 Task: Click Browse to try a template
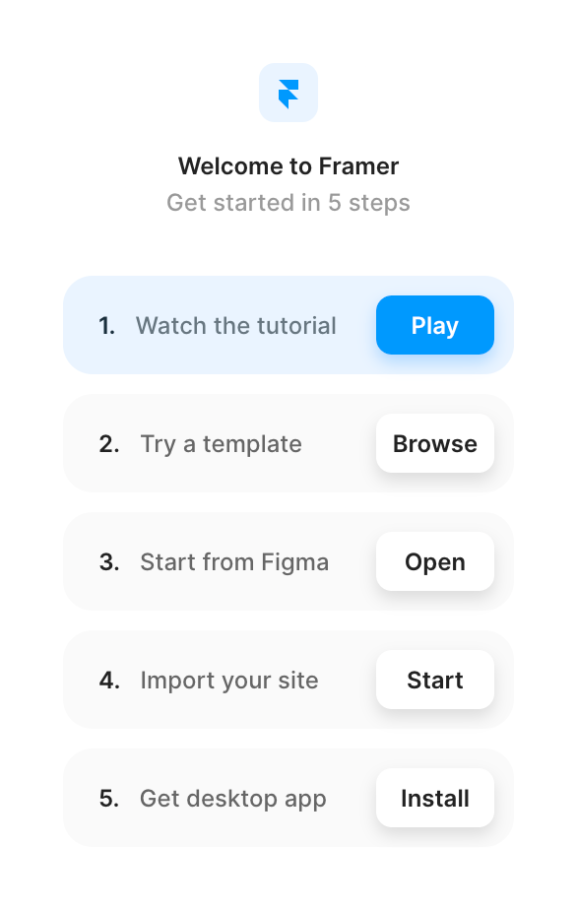(x=434, y=443)
